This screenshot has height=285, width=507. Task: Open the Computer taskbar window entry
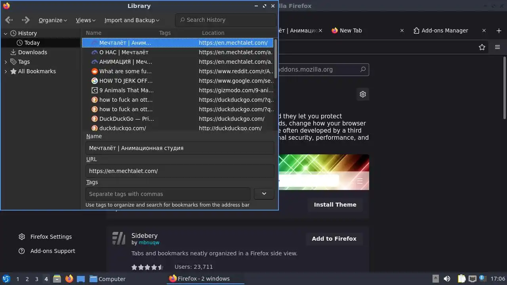point(107,279)
